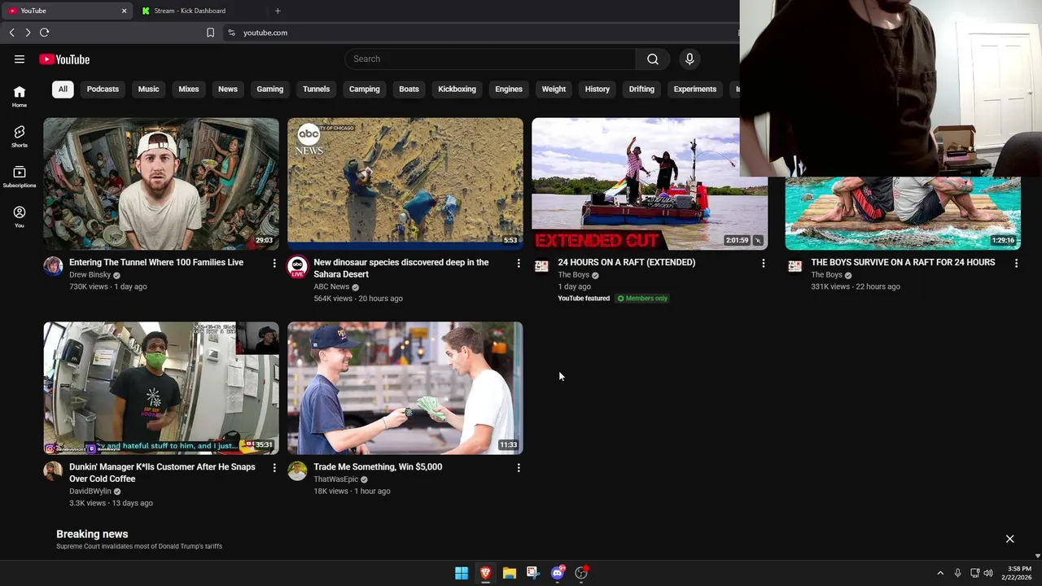This screenshot has height=586, width=1042.
Task: Click the search magnifier button
Action: coord(653,59)
